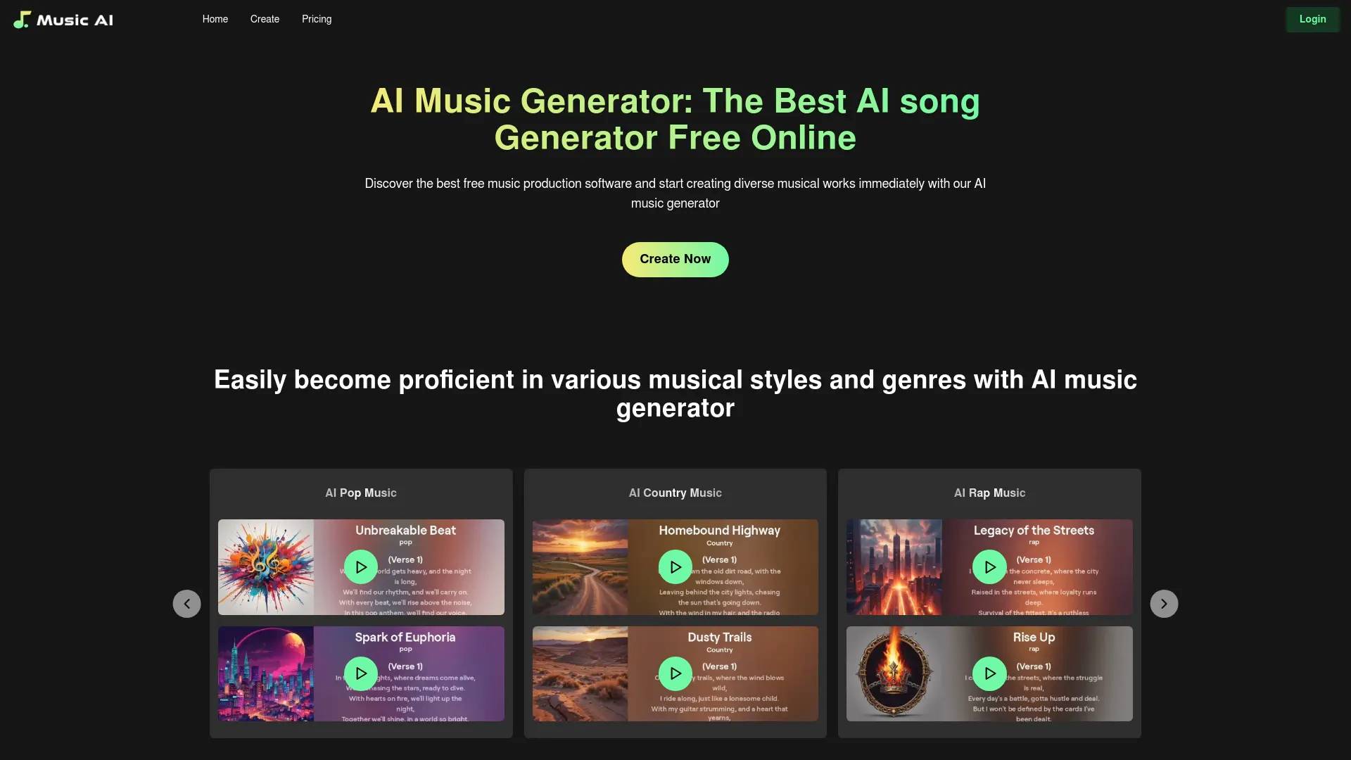
Task: Play Dusty Trails country song
Action: tap(675, 673)
